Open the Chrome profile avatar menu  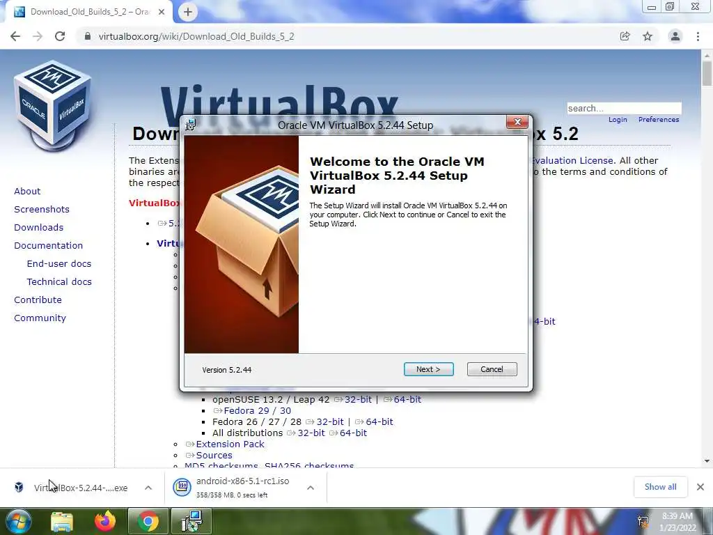(675, 36)
